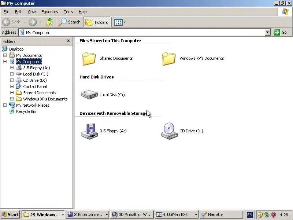
Task: Expand Control Panel tree node
Action: click(x=12, y=87)
